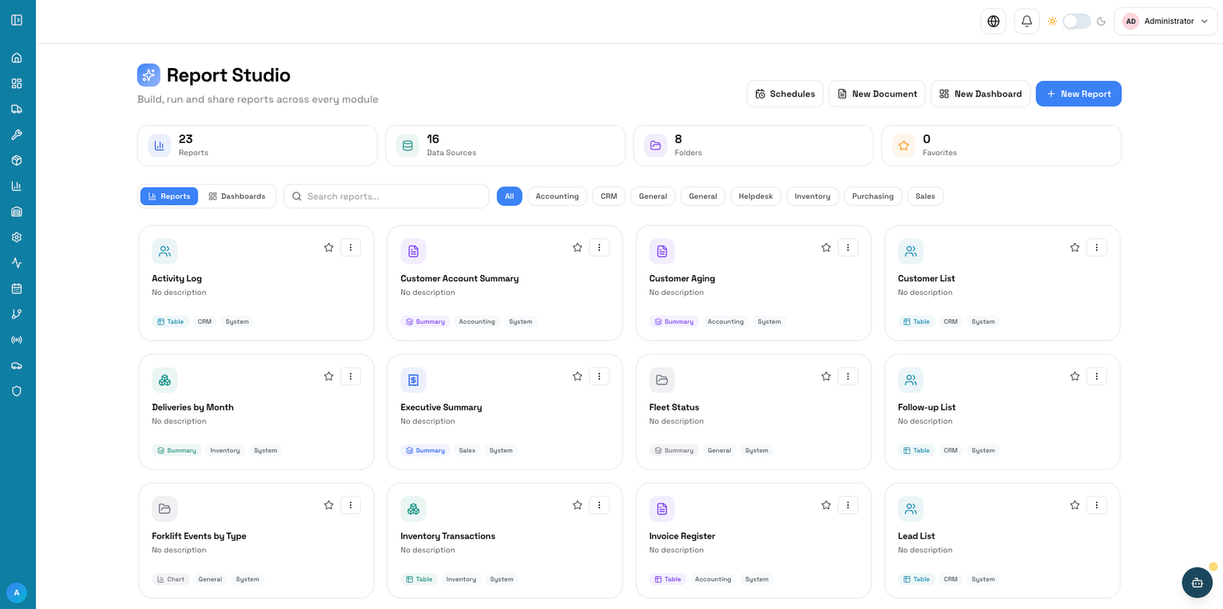The image size is (1223, 609).
Task: Switch to the Dashboards tab
Action: point(237,196)
